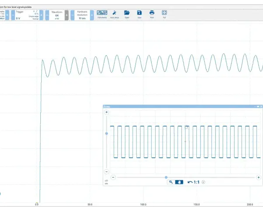Decrease horizontal zoom with minus button
Screen dimensions: 263x211
pyautogui.click(x=113, y=177)
